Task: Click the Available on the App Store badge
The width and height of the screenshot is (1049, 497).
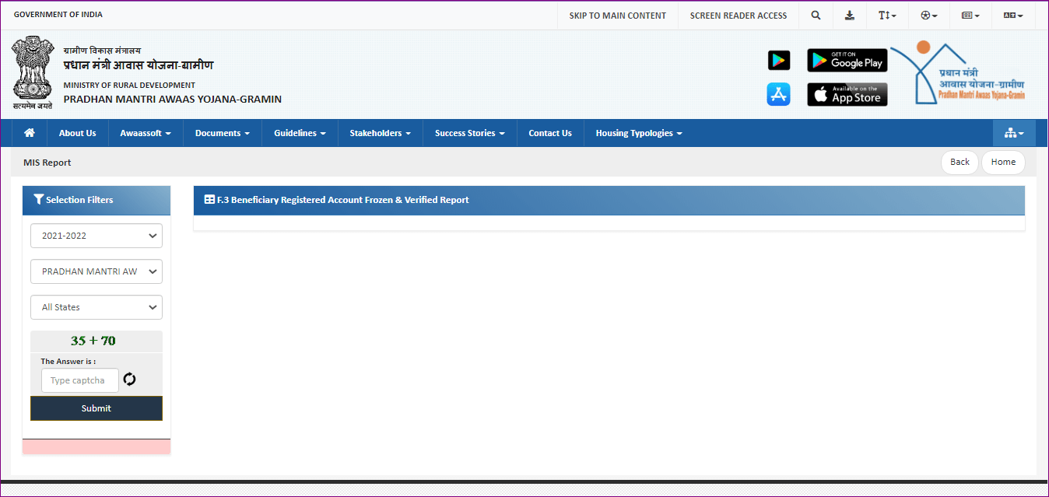Action: 847,94
